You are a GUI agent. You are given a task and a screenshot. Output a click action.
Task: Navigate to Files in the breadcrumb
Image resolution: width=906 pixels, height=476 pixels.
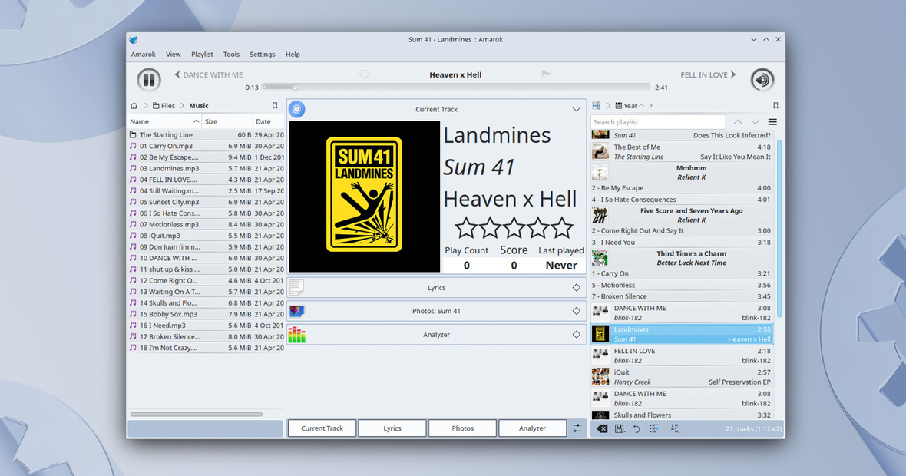[164, 106]
